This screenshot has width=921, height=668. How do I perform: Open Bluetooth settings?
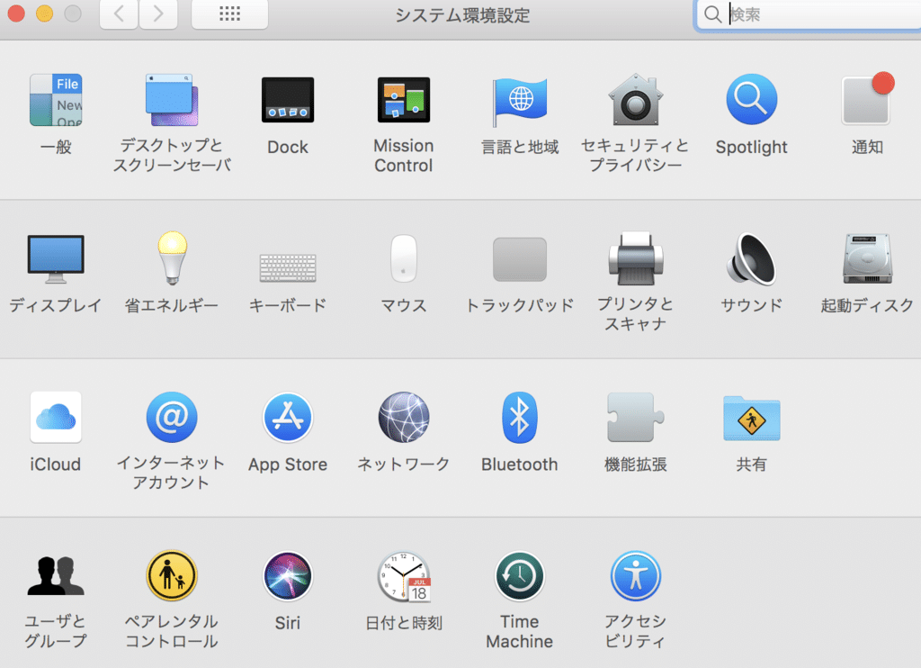click(x=519, y=418)
